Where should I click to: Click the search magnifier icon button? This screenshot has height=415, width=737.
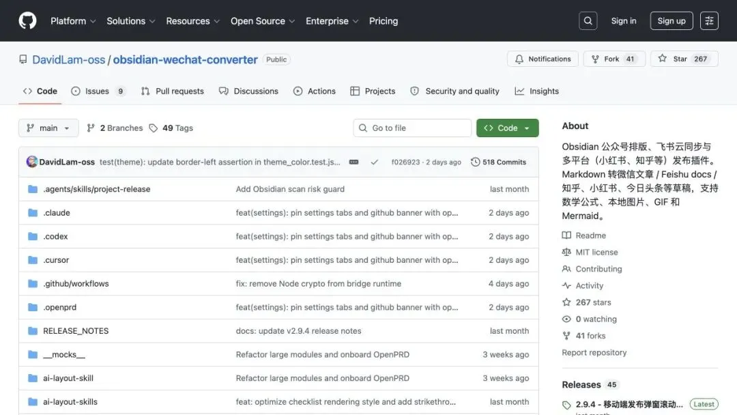(x=588, y=20)
